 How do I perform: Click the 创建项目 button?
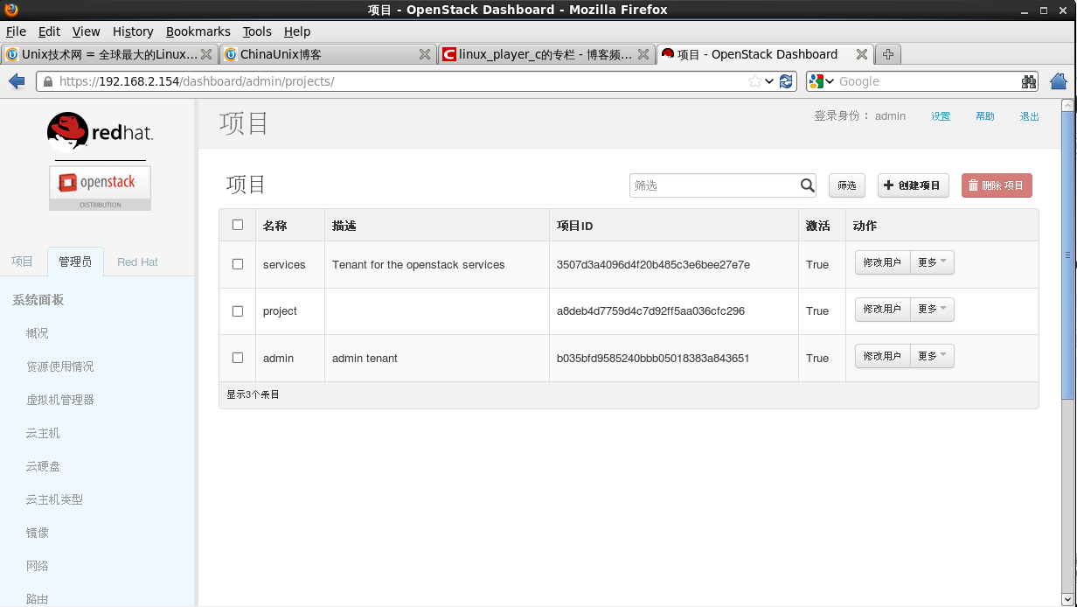(x=913, y=185)
